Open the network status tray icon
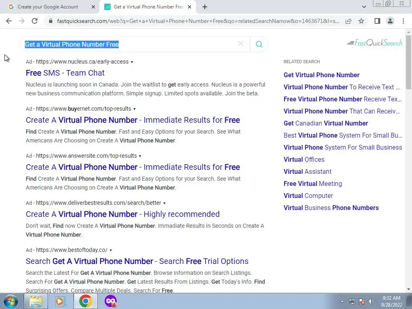Viewport: 412px width, 309px height. [352, 301]
